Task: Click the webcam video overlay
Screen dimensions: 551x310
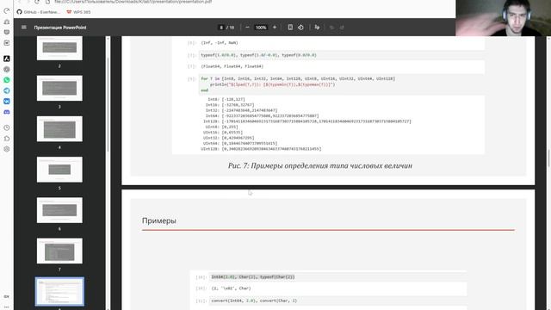Action: tap(503, 18)
